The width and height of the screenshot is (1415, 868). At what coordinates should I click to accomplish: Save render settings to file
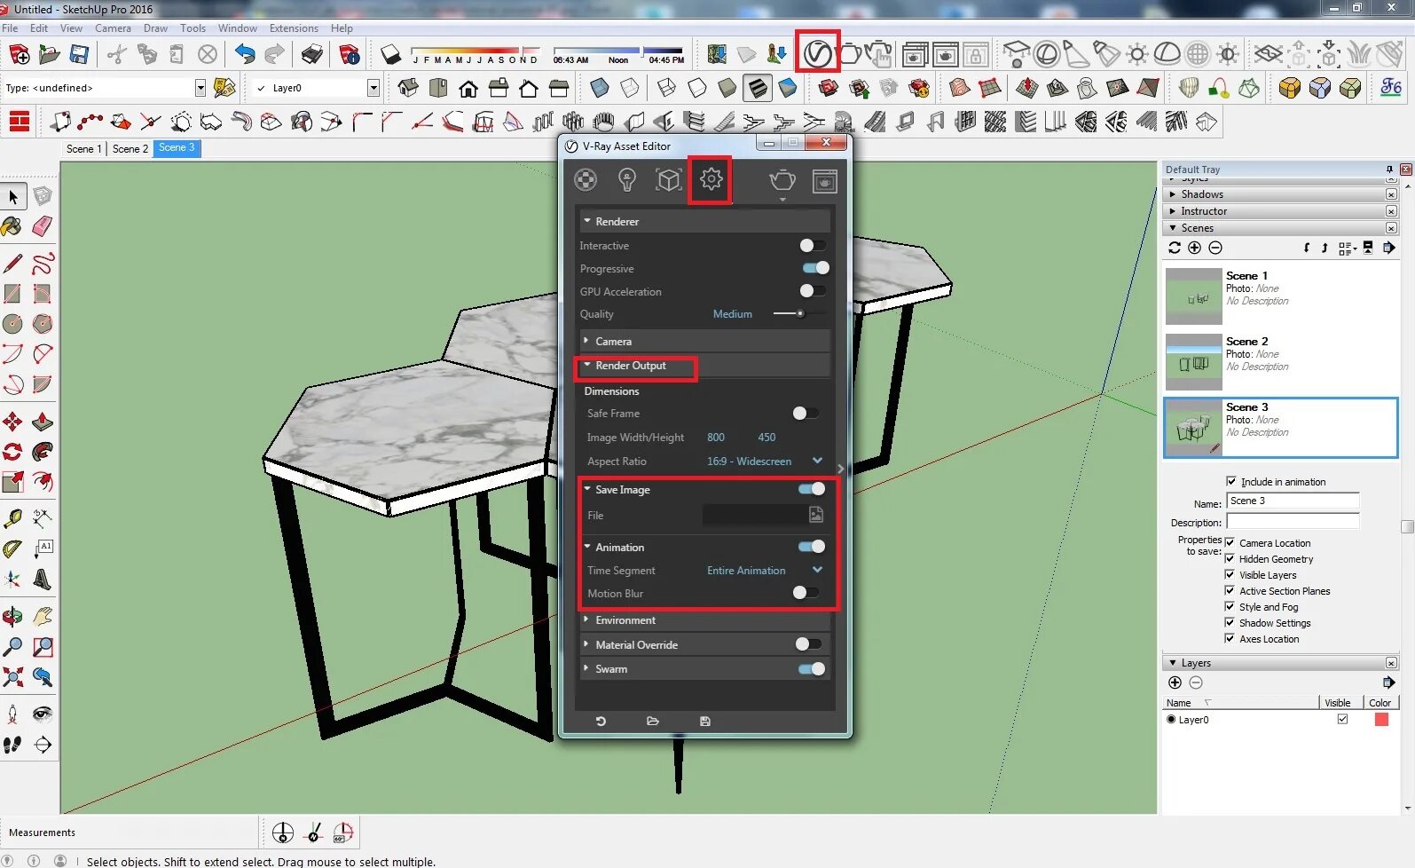[705, 722]
